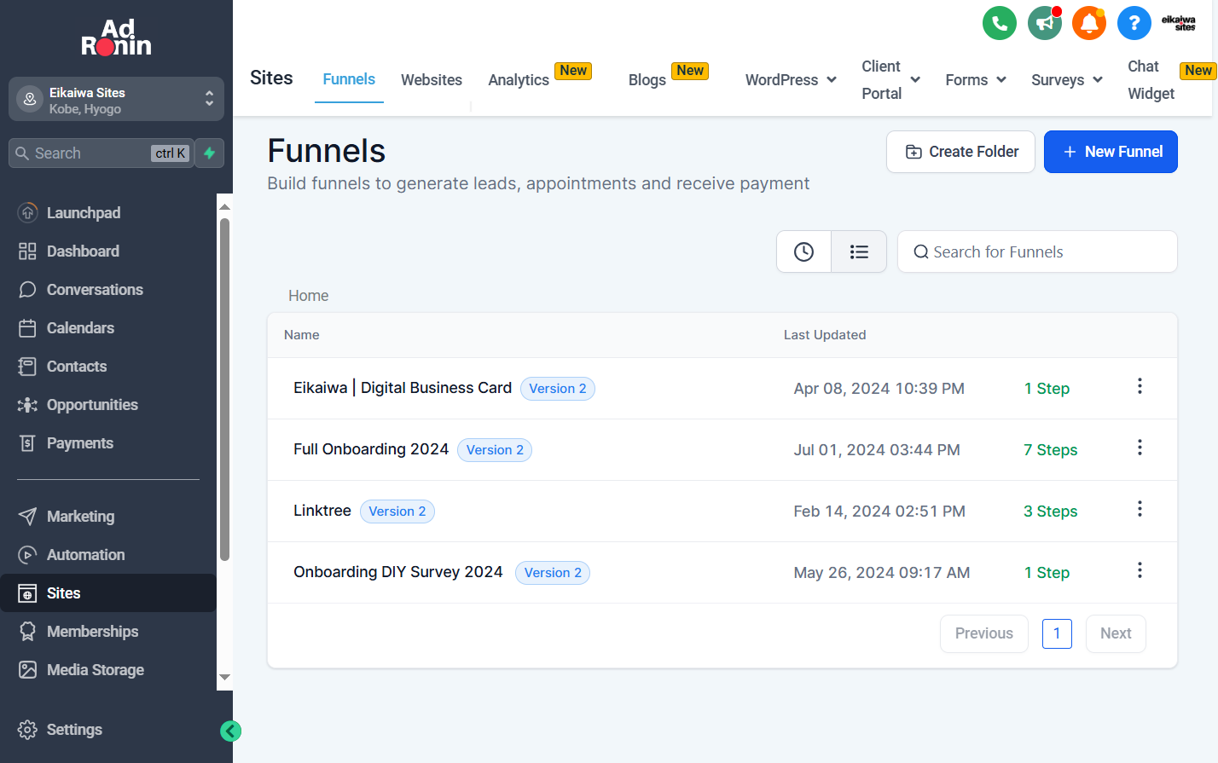Expand the Forms dropdown menu
This screenshot has width=1218, height=763.
pyautogui.click(x=976, y=80)
